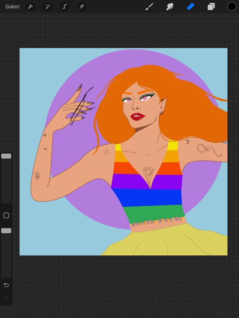This screenshot has height=318, width=239.
Task: Select the Smudge finger tool
Action: tap(170, 7)
